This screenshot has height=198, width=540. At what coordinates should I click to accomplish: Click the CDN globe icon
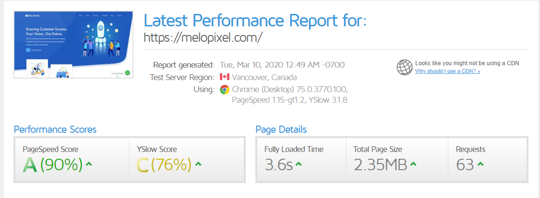405,67
